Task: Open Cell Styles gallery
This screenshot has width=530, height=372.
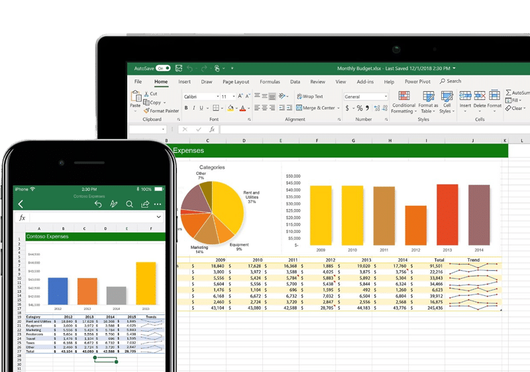Action: tap(447, 102)
